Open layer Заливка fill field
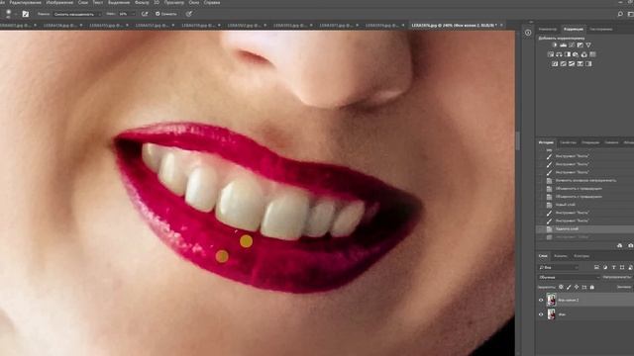 pos(625,287)
